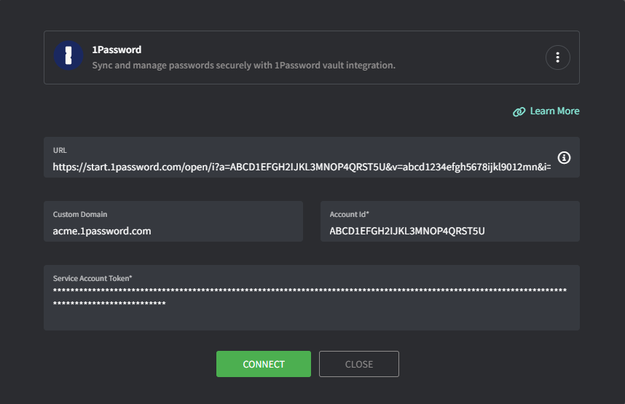Click the Service Account Token* label
The height and width of the screenshot is (404, 625).
93,279
